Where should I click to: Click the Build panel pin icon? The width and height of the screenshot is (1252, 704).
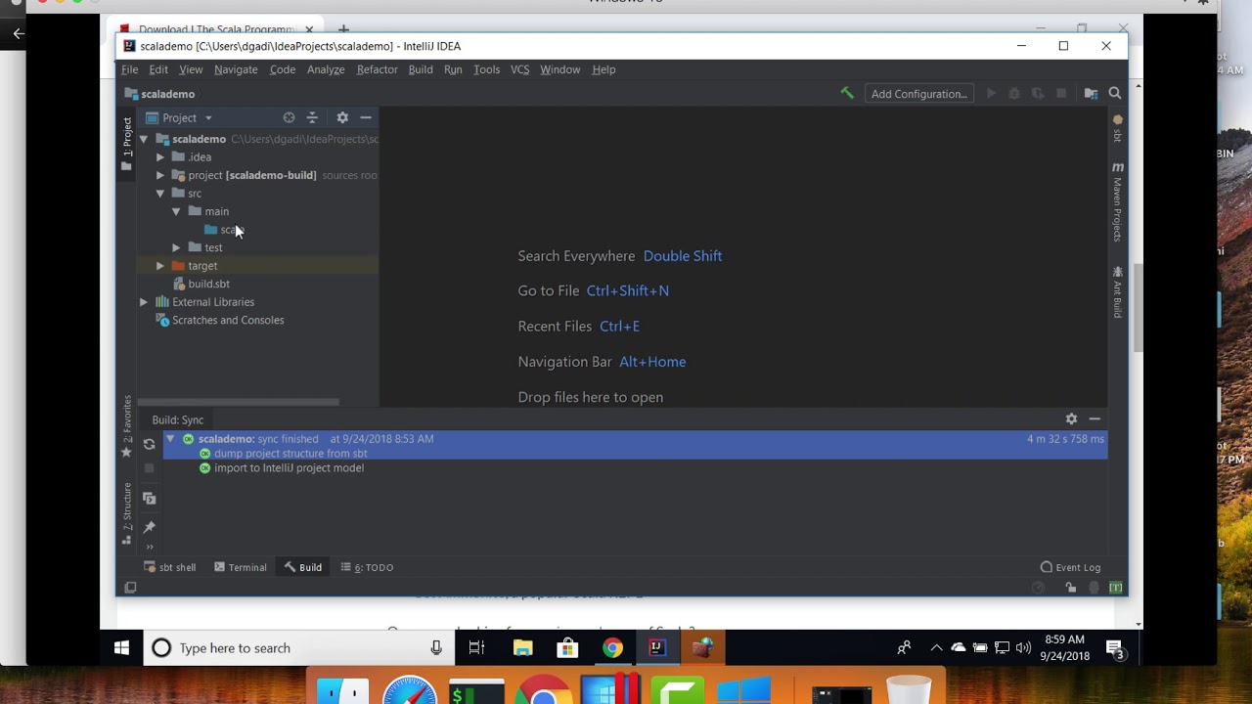149,527
